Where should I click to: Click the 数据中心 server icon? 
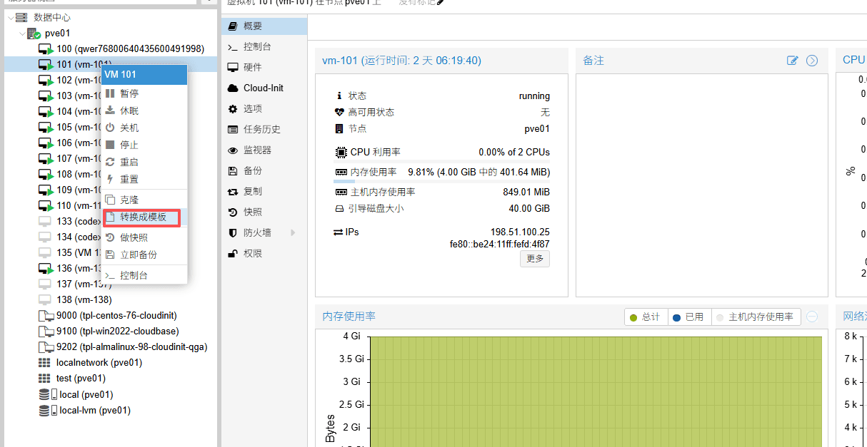click(23, 17)
